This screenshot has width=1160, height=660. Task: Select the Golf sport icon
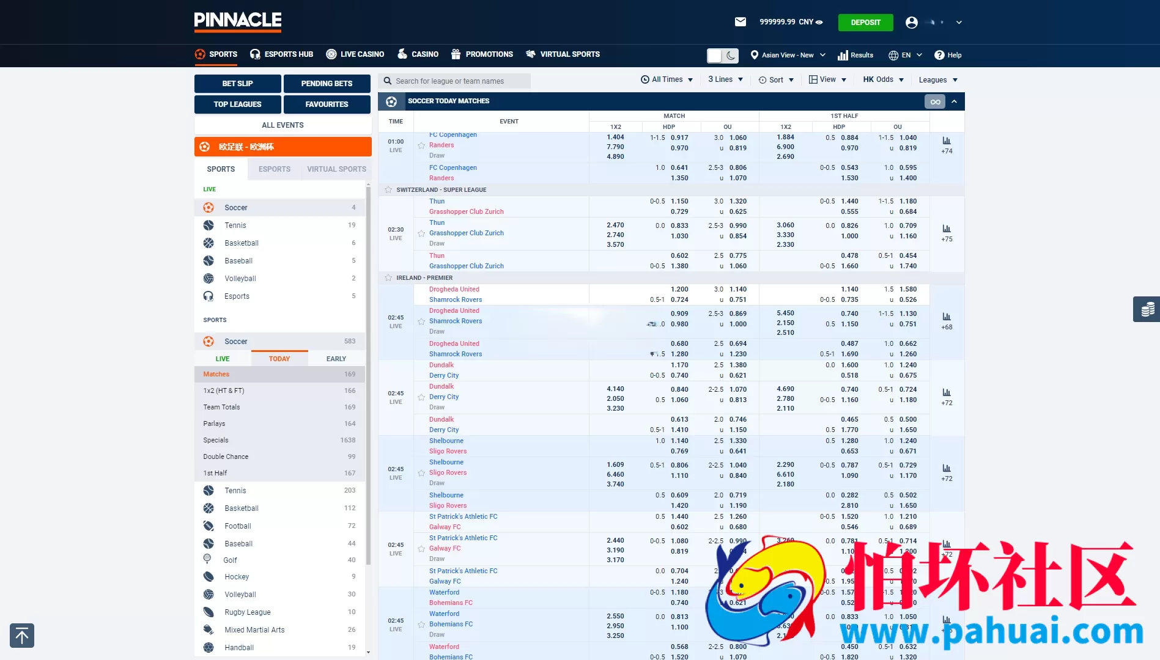207,560
